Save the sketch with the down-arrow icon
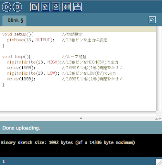 [56, 7]
